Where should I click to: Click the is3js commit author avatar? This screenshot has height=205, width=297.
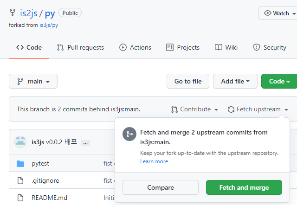click(20, 142)
